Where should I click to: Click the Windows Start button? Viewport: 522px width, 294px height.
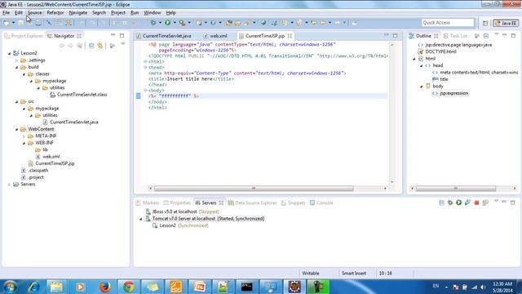pyautogui.click(x=10, y=287)
